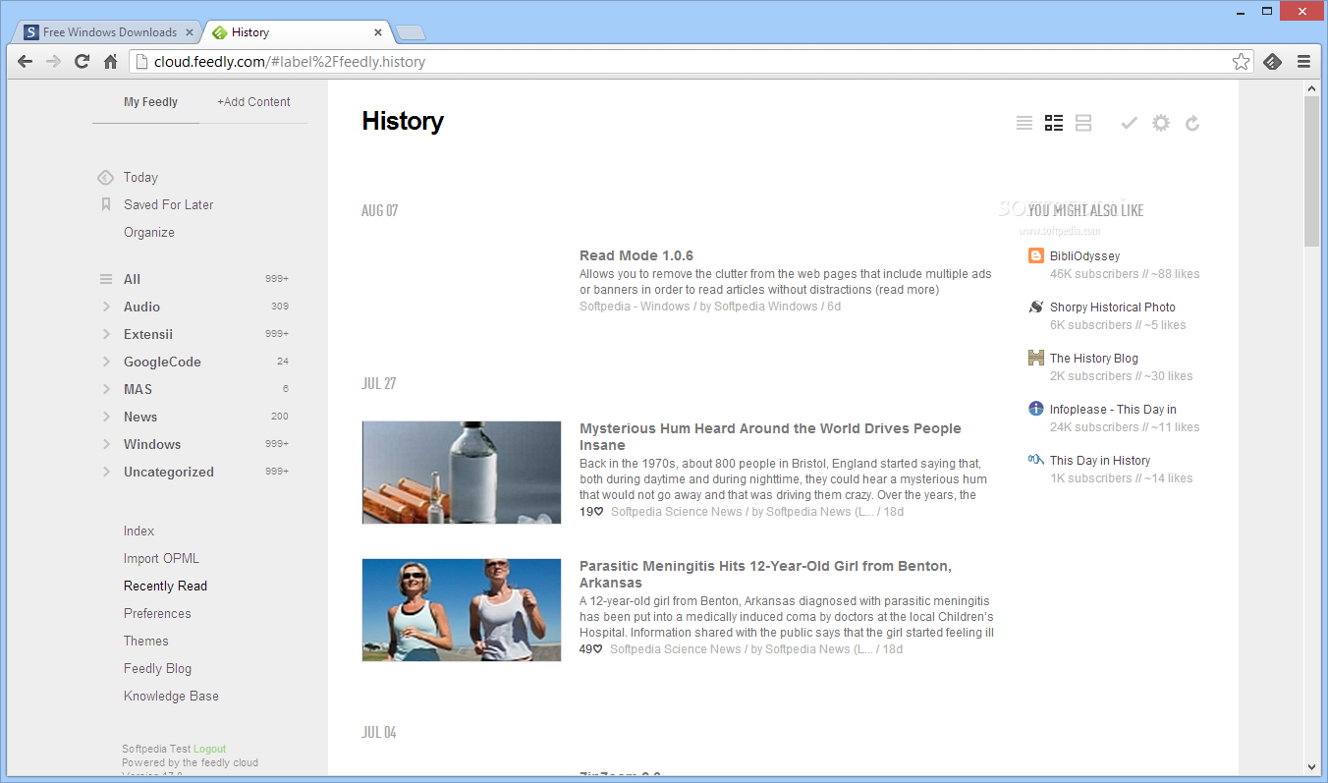Open the Feedly extension toolbar icon
Image resolution: width=1328 pixels, height=783 pixels.
(1272, 61)
